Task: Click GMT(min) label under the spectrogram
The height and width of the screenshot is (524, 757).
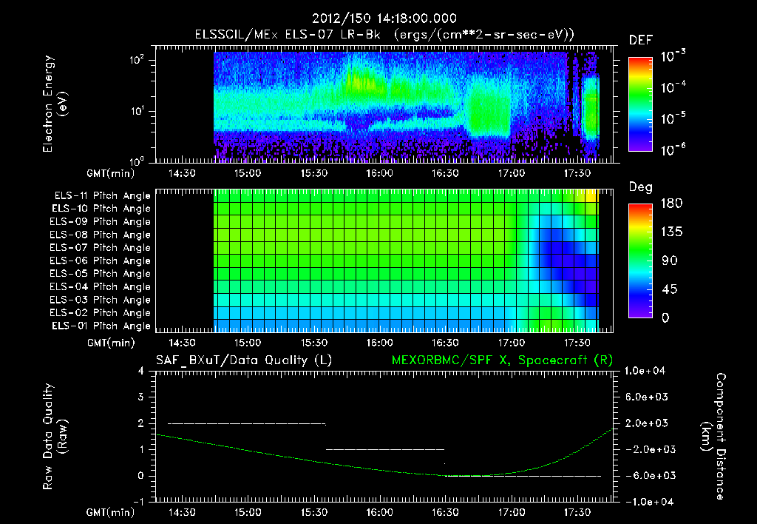Action: [x=111, y=173]
